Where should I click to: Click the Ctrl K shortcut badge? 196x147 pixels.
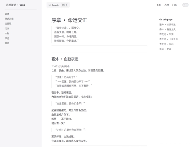pyautogui.click(x=65, y=5)
